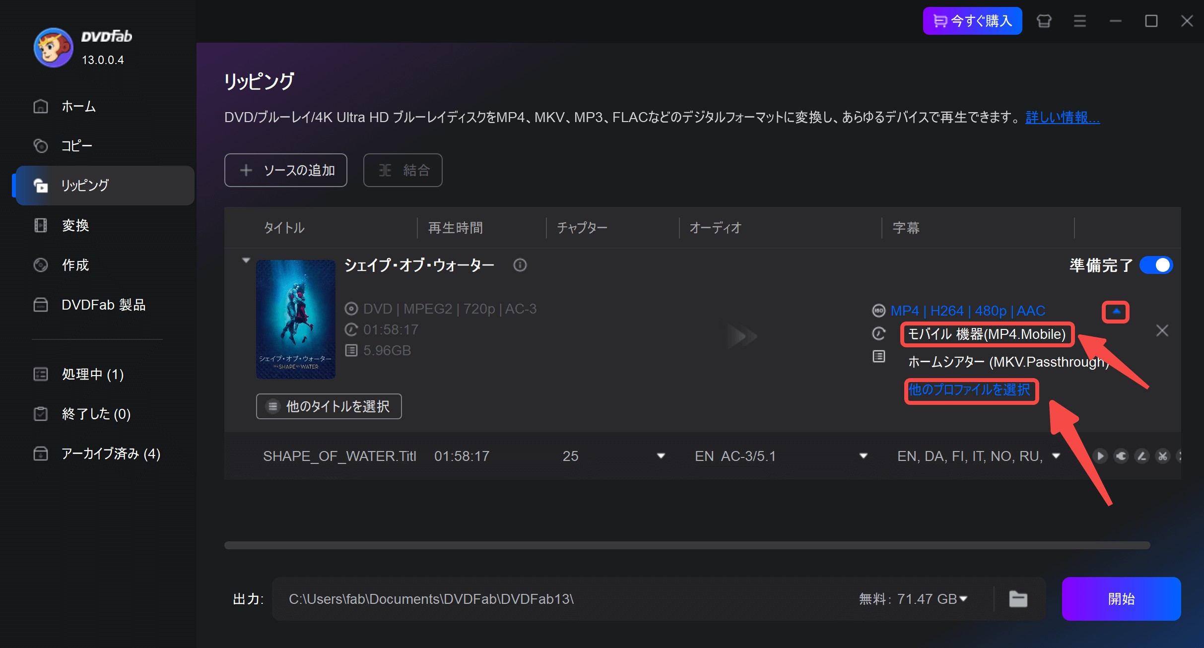Click the 今すぐ購入 buy now button
The image size is (1204, 648).
tap(972, 21)
